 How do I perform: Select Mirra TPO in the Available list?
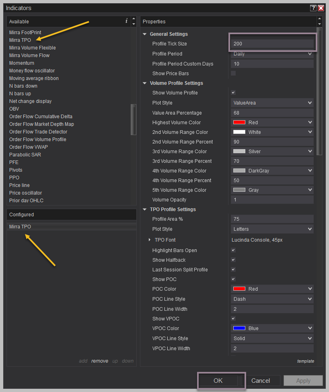20,40
